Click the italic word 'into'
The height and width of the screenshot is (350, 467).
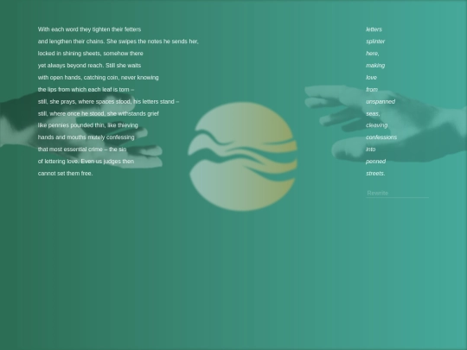click(x=370, y=150)
